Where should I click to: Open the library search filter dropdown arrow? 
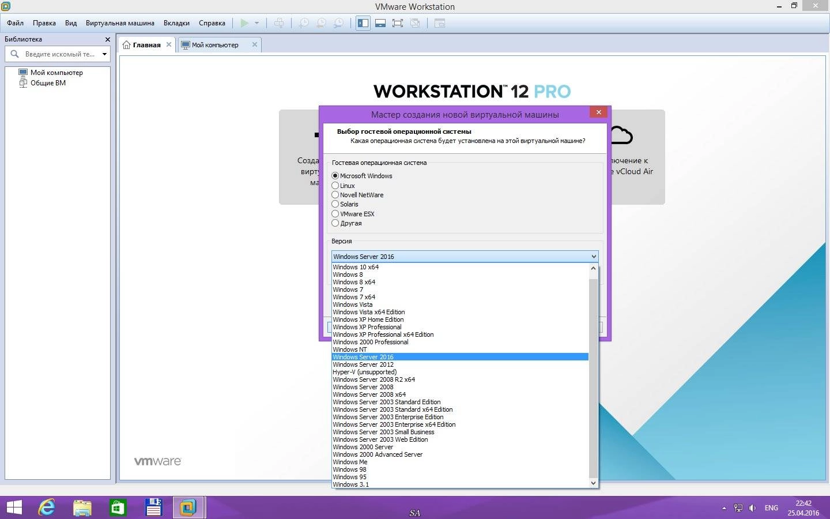pos(104,54)
